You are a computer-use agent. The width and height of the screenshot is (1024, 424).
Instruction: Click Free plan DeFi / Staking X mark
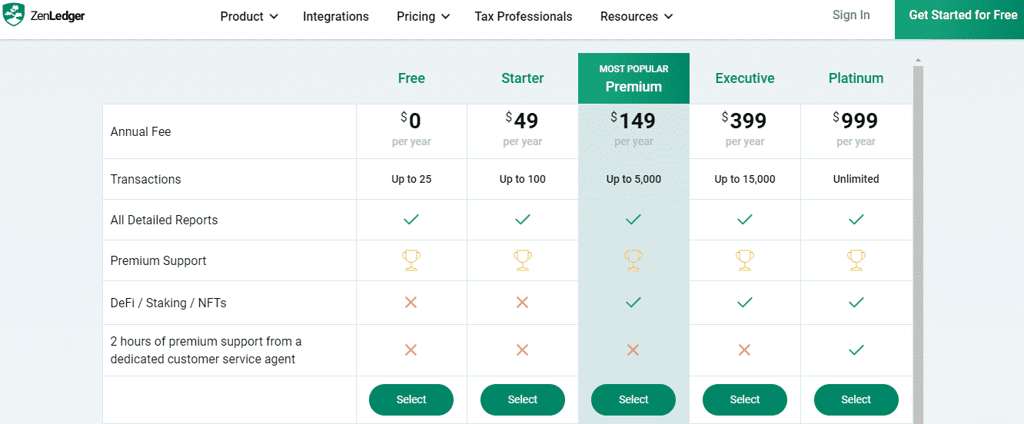click(x=411, y=303)
